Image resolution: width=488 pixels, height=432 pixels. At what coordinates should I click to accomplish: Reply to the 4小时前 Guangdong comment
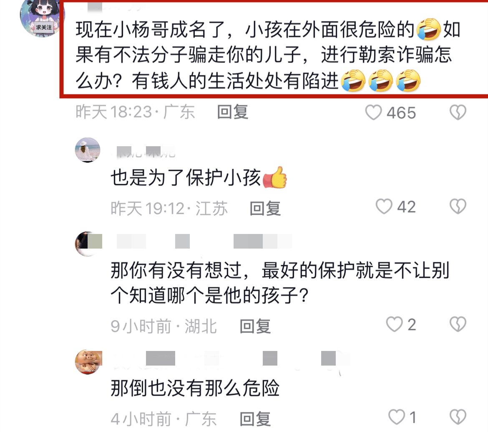coord(255,419)
